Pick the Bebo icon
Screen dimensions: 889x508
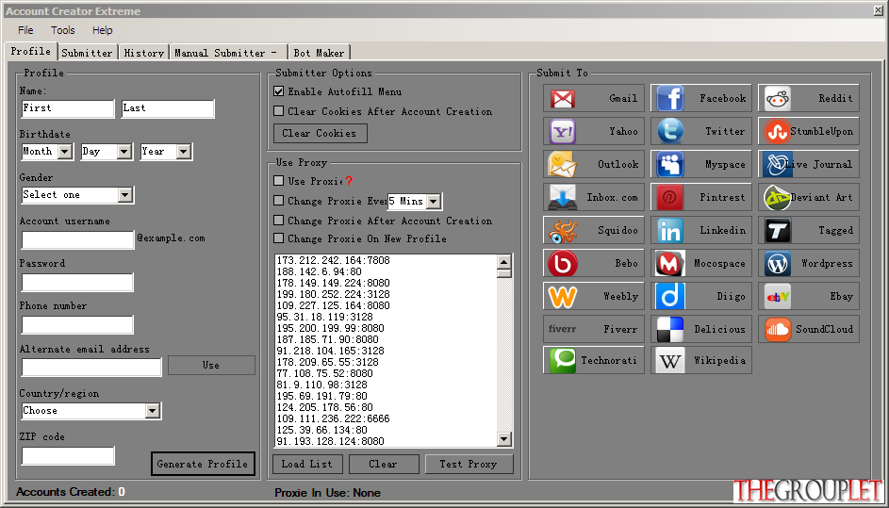point(563,263)
